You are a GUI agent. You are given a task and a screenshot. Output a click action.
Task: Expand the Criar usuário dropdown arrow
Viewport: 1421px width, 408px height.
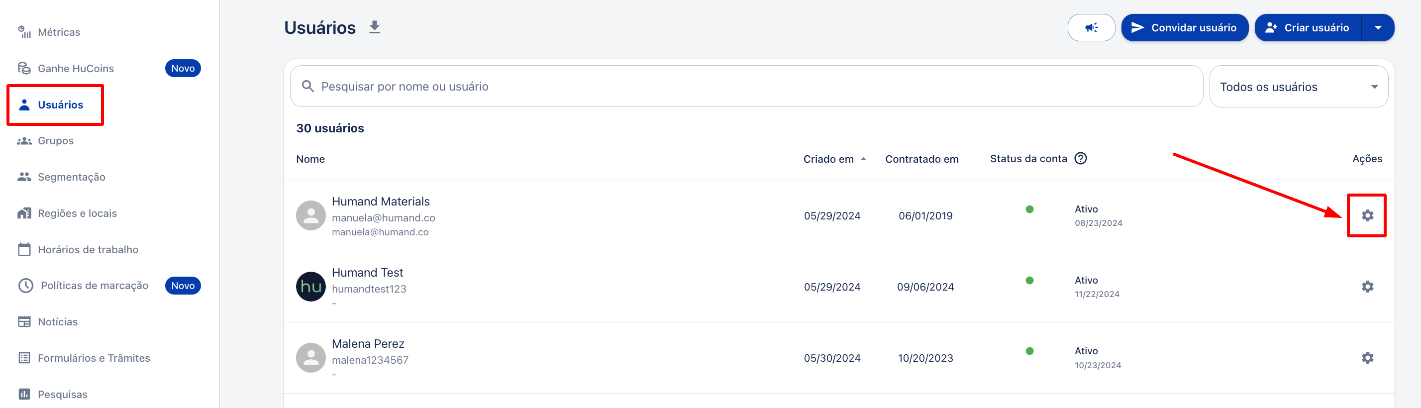(1377, 27)
